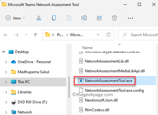Expand the This PC node
Screen dimensions: 158x115
6,82
